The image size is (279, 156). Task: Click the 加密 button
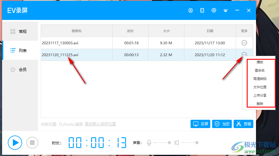click(x=222, y=124)
